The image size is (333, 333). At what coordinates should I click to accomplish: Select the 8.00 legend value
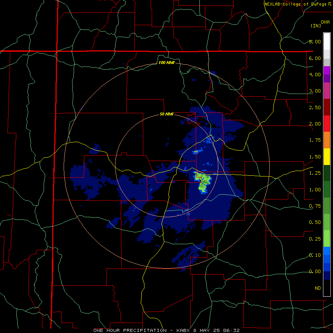[x=315, y=41]
